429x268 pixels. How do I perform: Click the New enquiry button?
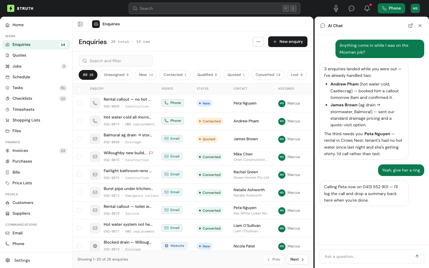288,42
